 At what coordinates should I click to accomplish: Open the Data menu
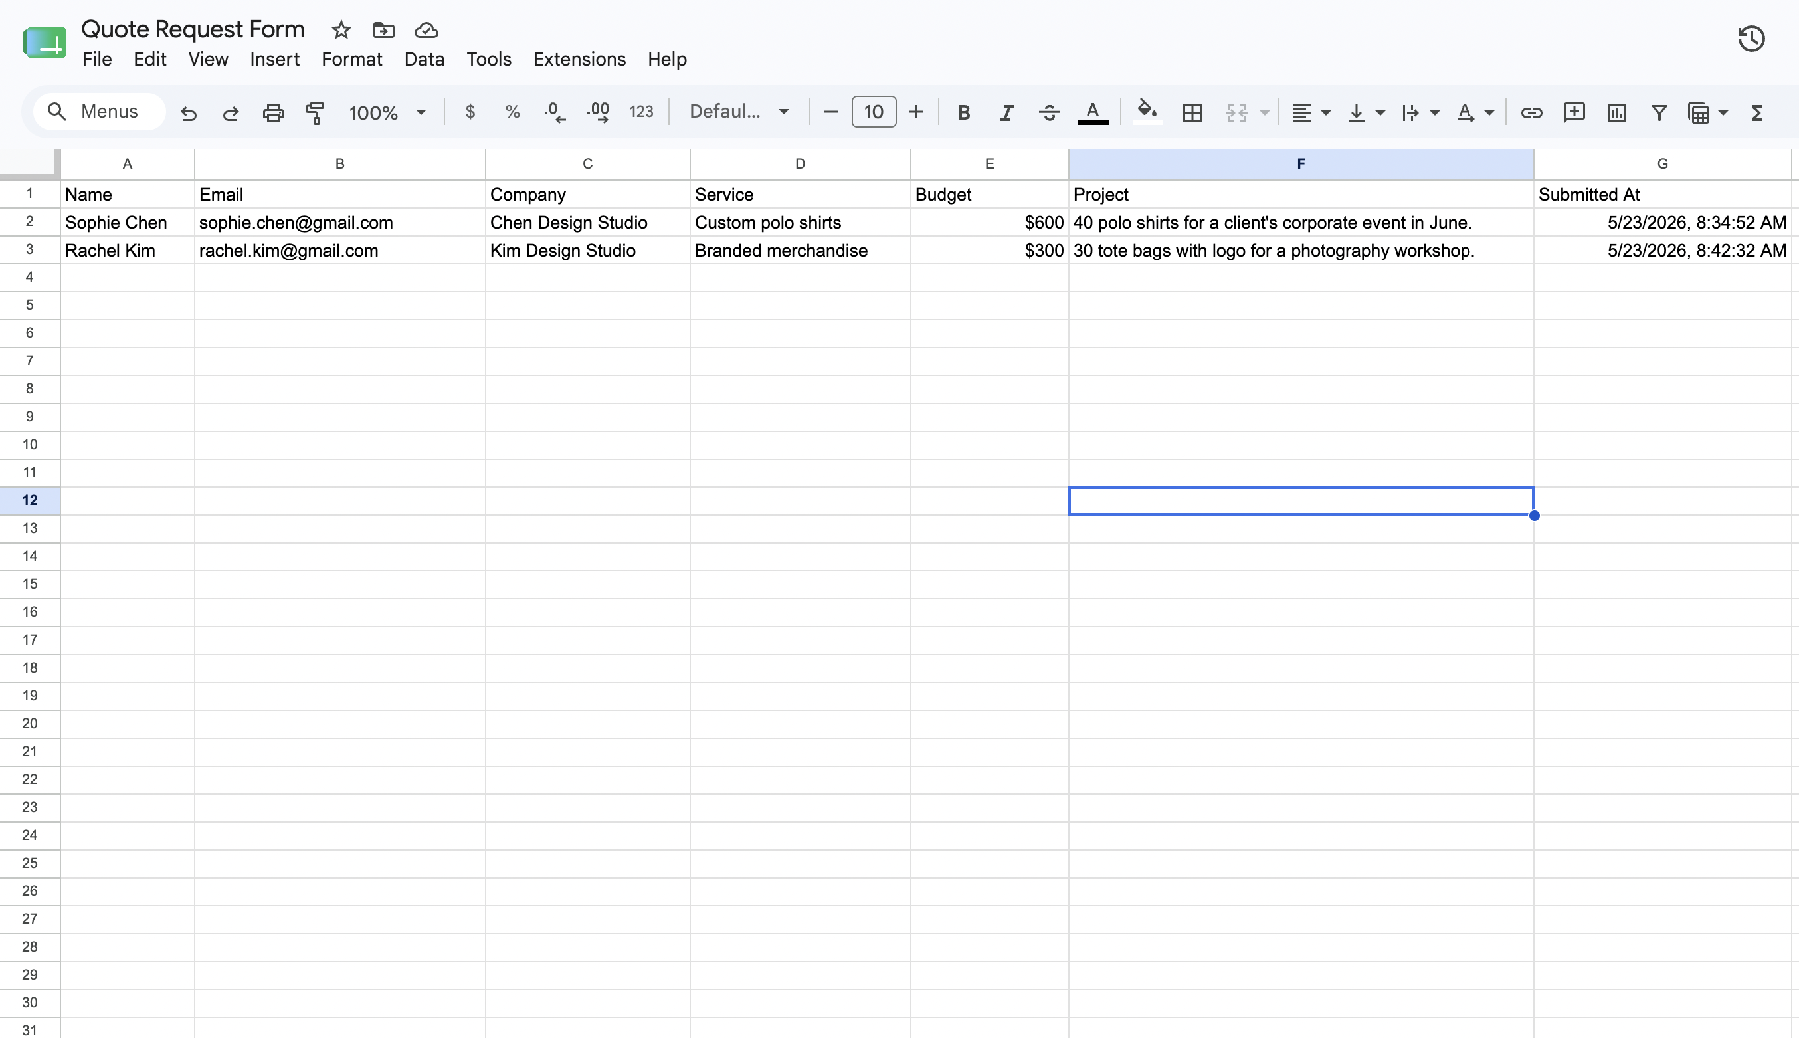tap(425, 59)
